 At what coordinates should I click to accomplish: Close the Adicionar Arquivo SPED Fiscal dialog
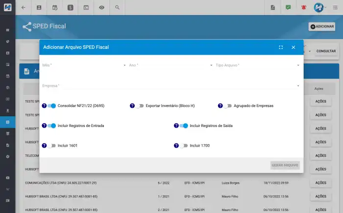pyautogui.click(x=294, y=47)
